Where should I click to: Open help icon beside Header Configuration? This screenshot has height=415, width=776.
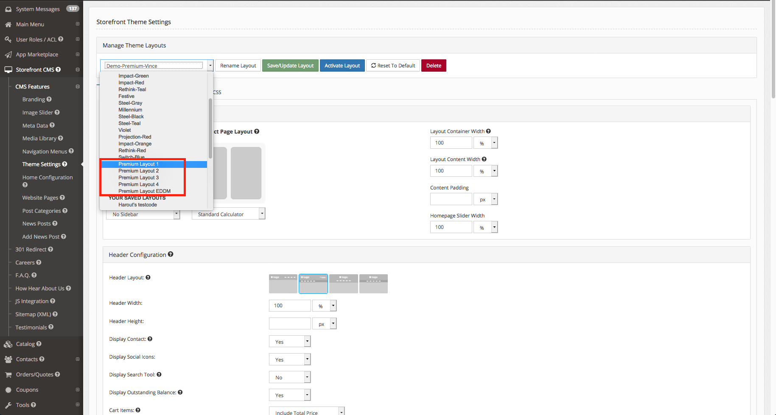(x=171, y=254)
